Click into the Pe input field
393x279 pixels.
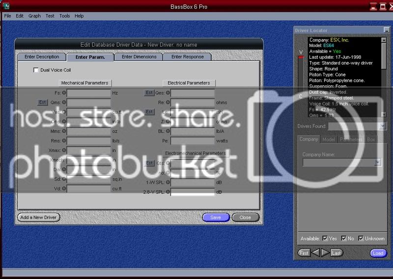(x=193, y=141)
